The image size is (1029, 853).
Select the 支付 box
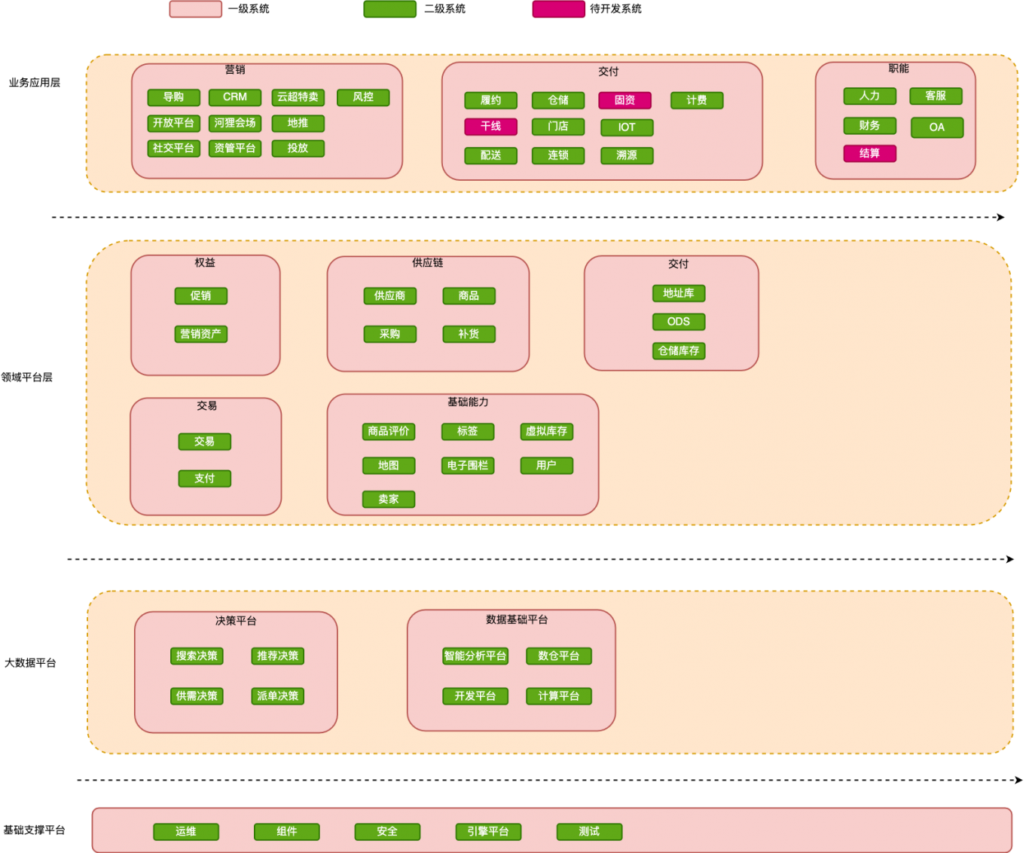click(205, 478)
